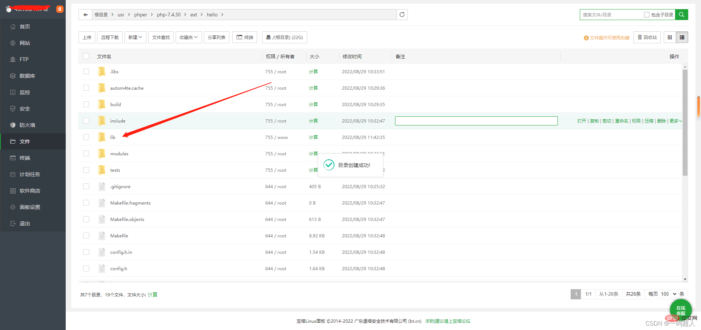Click the Makefile.fragments file icon
This screenshot has width=701, height=330.
(x=102, y=203)
